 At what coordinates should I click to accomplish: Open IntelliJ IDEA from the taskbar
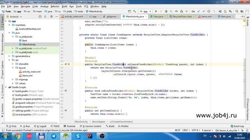tap(90, 136)
